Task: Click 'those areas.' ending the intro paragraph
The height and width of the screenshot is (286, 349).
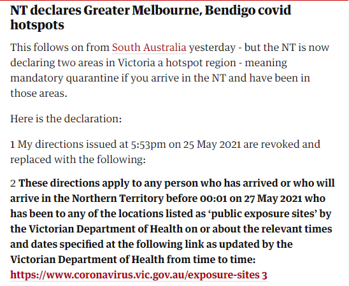Action: [x=39, y=93]
